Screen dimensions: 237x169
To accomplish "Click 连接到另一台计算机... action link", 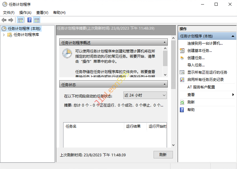I will click(205, 43).
